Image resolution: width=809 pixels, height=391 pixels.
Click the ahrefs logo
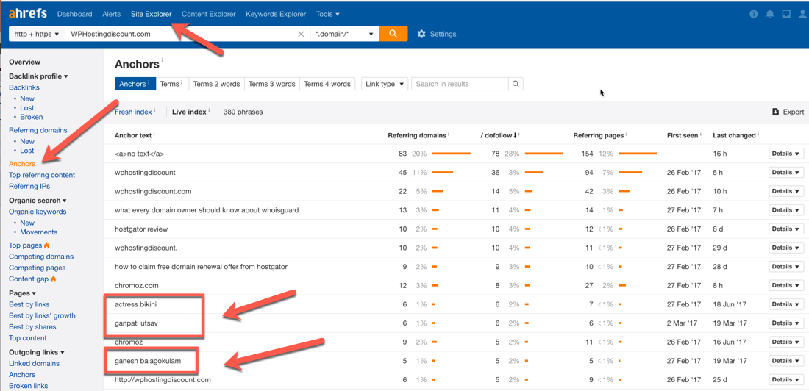coord(29,14)
